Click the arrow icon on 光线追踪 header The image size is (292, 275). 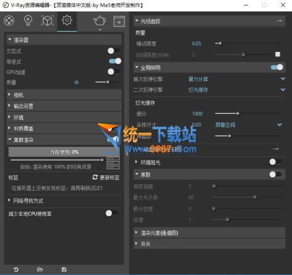click(x=279, y=21)
